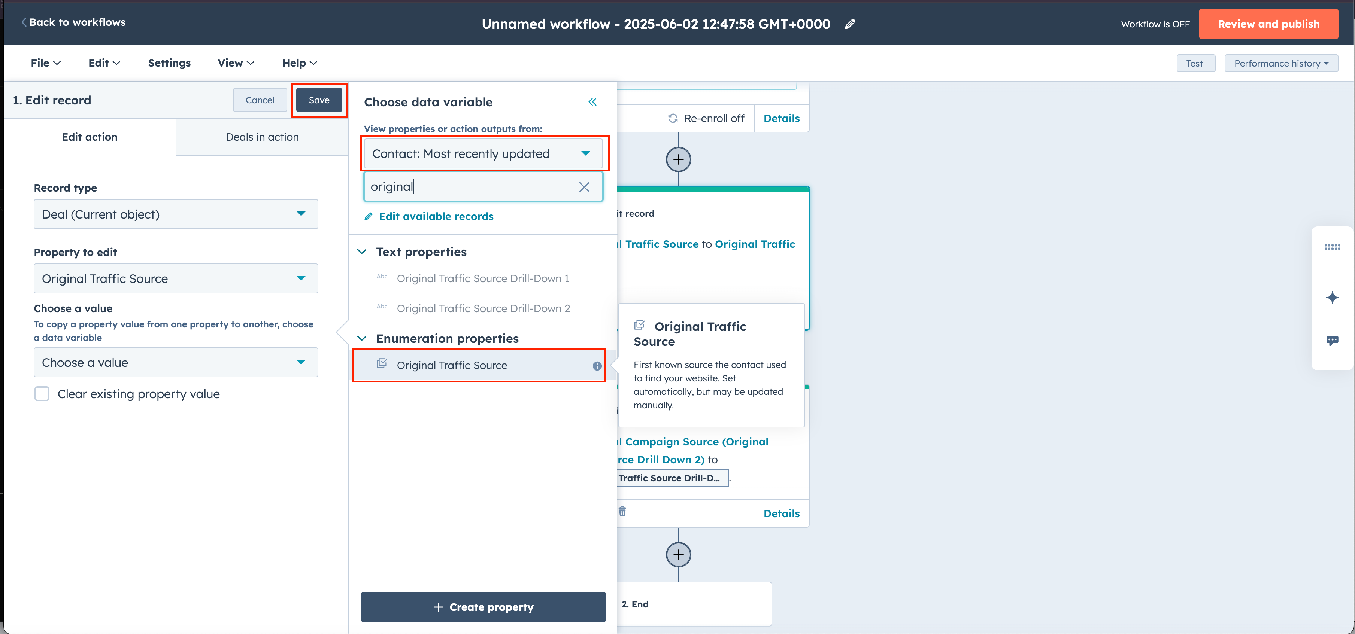Open the Record type dropdown

(176, 214)
